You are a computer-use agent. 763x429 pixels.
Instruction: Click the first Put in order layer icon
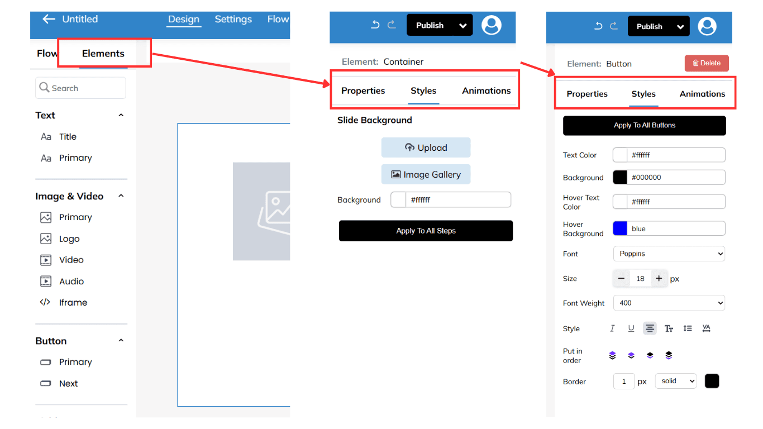pos(612,355)
